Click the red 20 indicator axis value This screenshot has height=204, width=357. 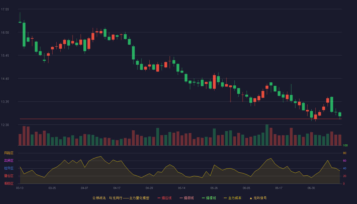pos(345,176)
